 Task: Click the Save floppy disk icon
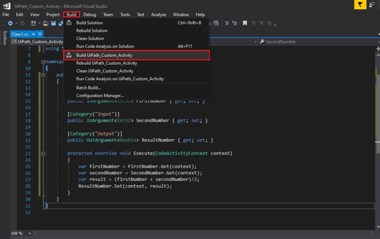click(53, 23)
